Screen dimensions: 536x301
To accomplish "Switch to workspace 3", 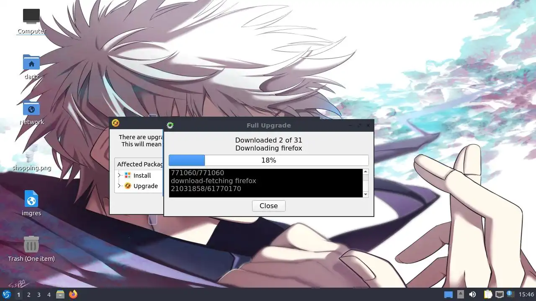I will click(x=39, y=295).
